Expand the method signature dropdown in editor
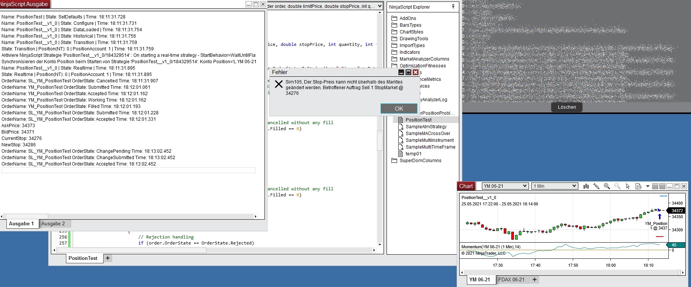Image resolution: width=691 pixels, height=287 pixels. pos(380,6)
